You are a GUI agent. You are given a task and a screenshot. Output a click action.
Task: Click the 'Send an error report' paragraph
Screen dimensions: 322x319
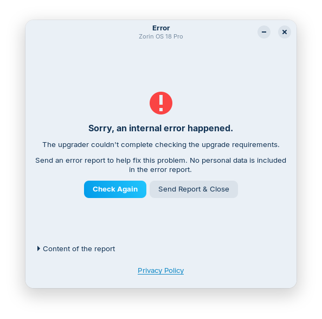(160, 165)
